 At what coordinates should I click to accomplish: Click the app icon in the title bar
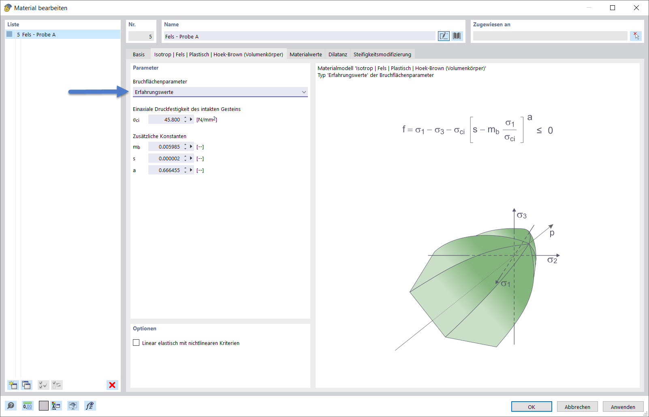[x=8, y=8]
